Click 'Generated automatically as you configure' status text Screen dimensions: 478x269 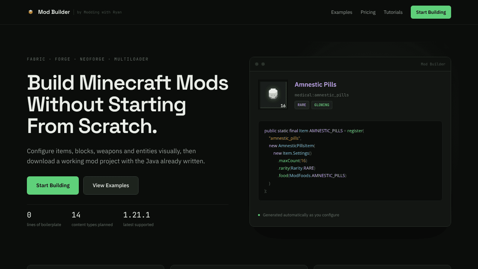tap(301, 215)
